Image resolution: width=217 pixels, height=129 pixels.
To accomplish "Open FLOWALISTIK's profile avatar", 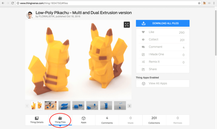I will coord(30,14).
